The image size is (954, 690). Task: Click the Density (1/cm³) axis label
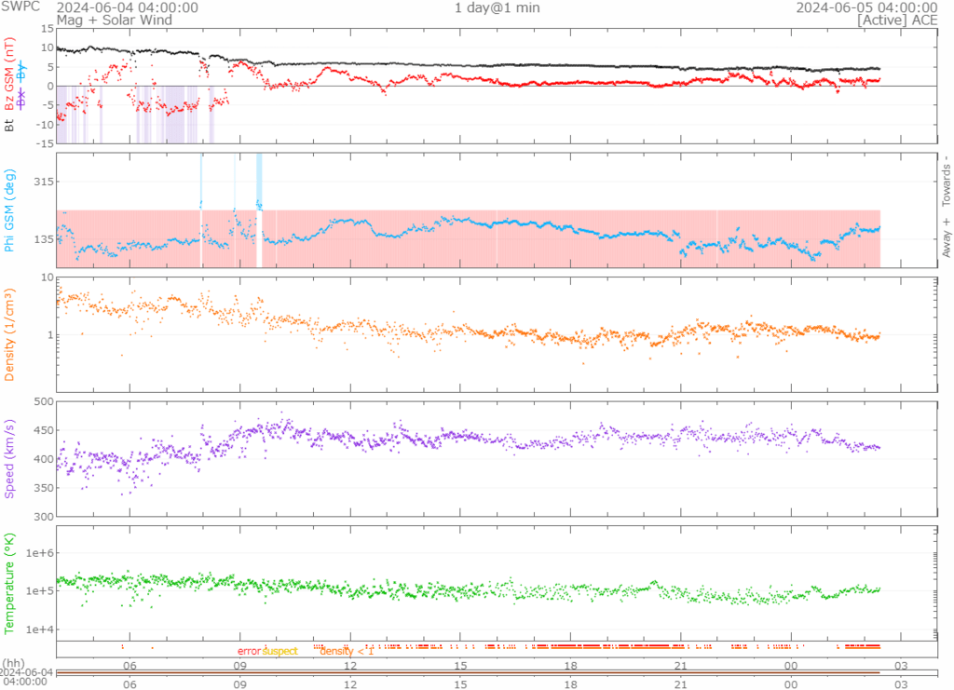click(10, 333)
